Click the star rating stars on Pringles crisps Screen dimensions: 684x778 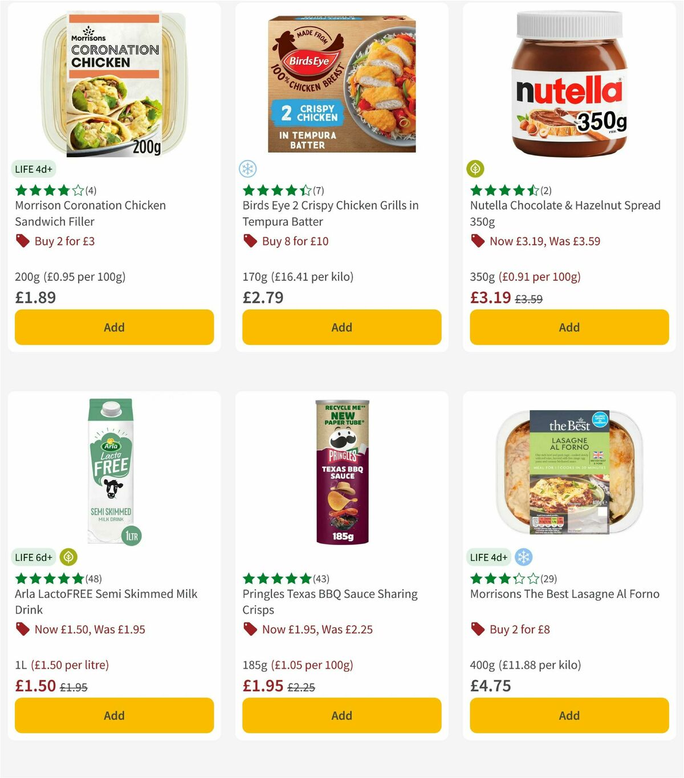(276, 578)
